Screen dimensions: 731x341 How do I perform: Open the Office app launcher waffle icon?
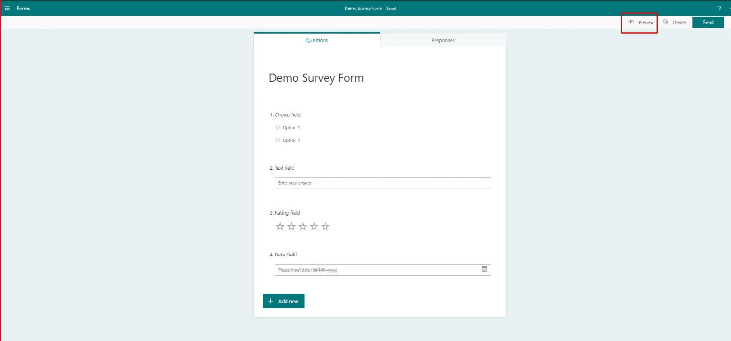coord(7,8)
